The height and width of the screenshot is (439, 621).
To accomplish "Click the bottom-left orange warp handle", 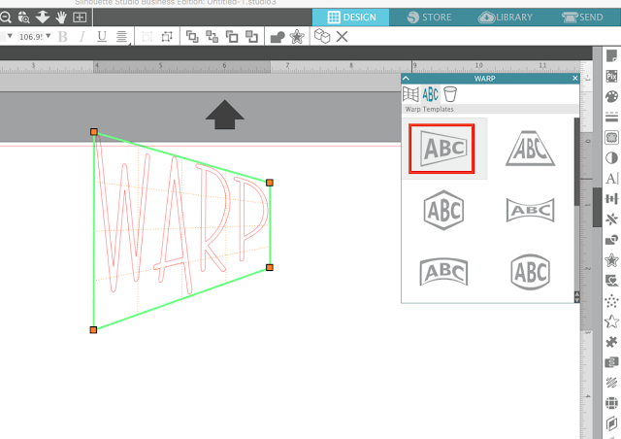I will (93, 330).
